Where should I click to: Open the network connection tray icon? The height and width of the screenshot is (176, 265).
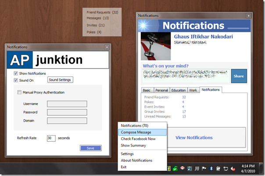point(226,169)
